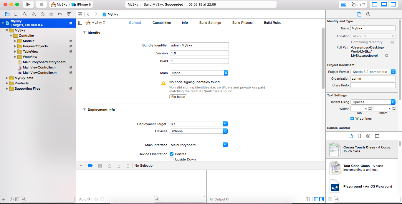
Task: Show the File inspector
Action: click(x=359, y=14)
